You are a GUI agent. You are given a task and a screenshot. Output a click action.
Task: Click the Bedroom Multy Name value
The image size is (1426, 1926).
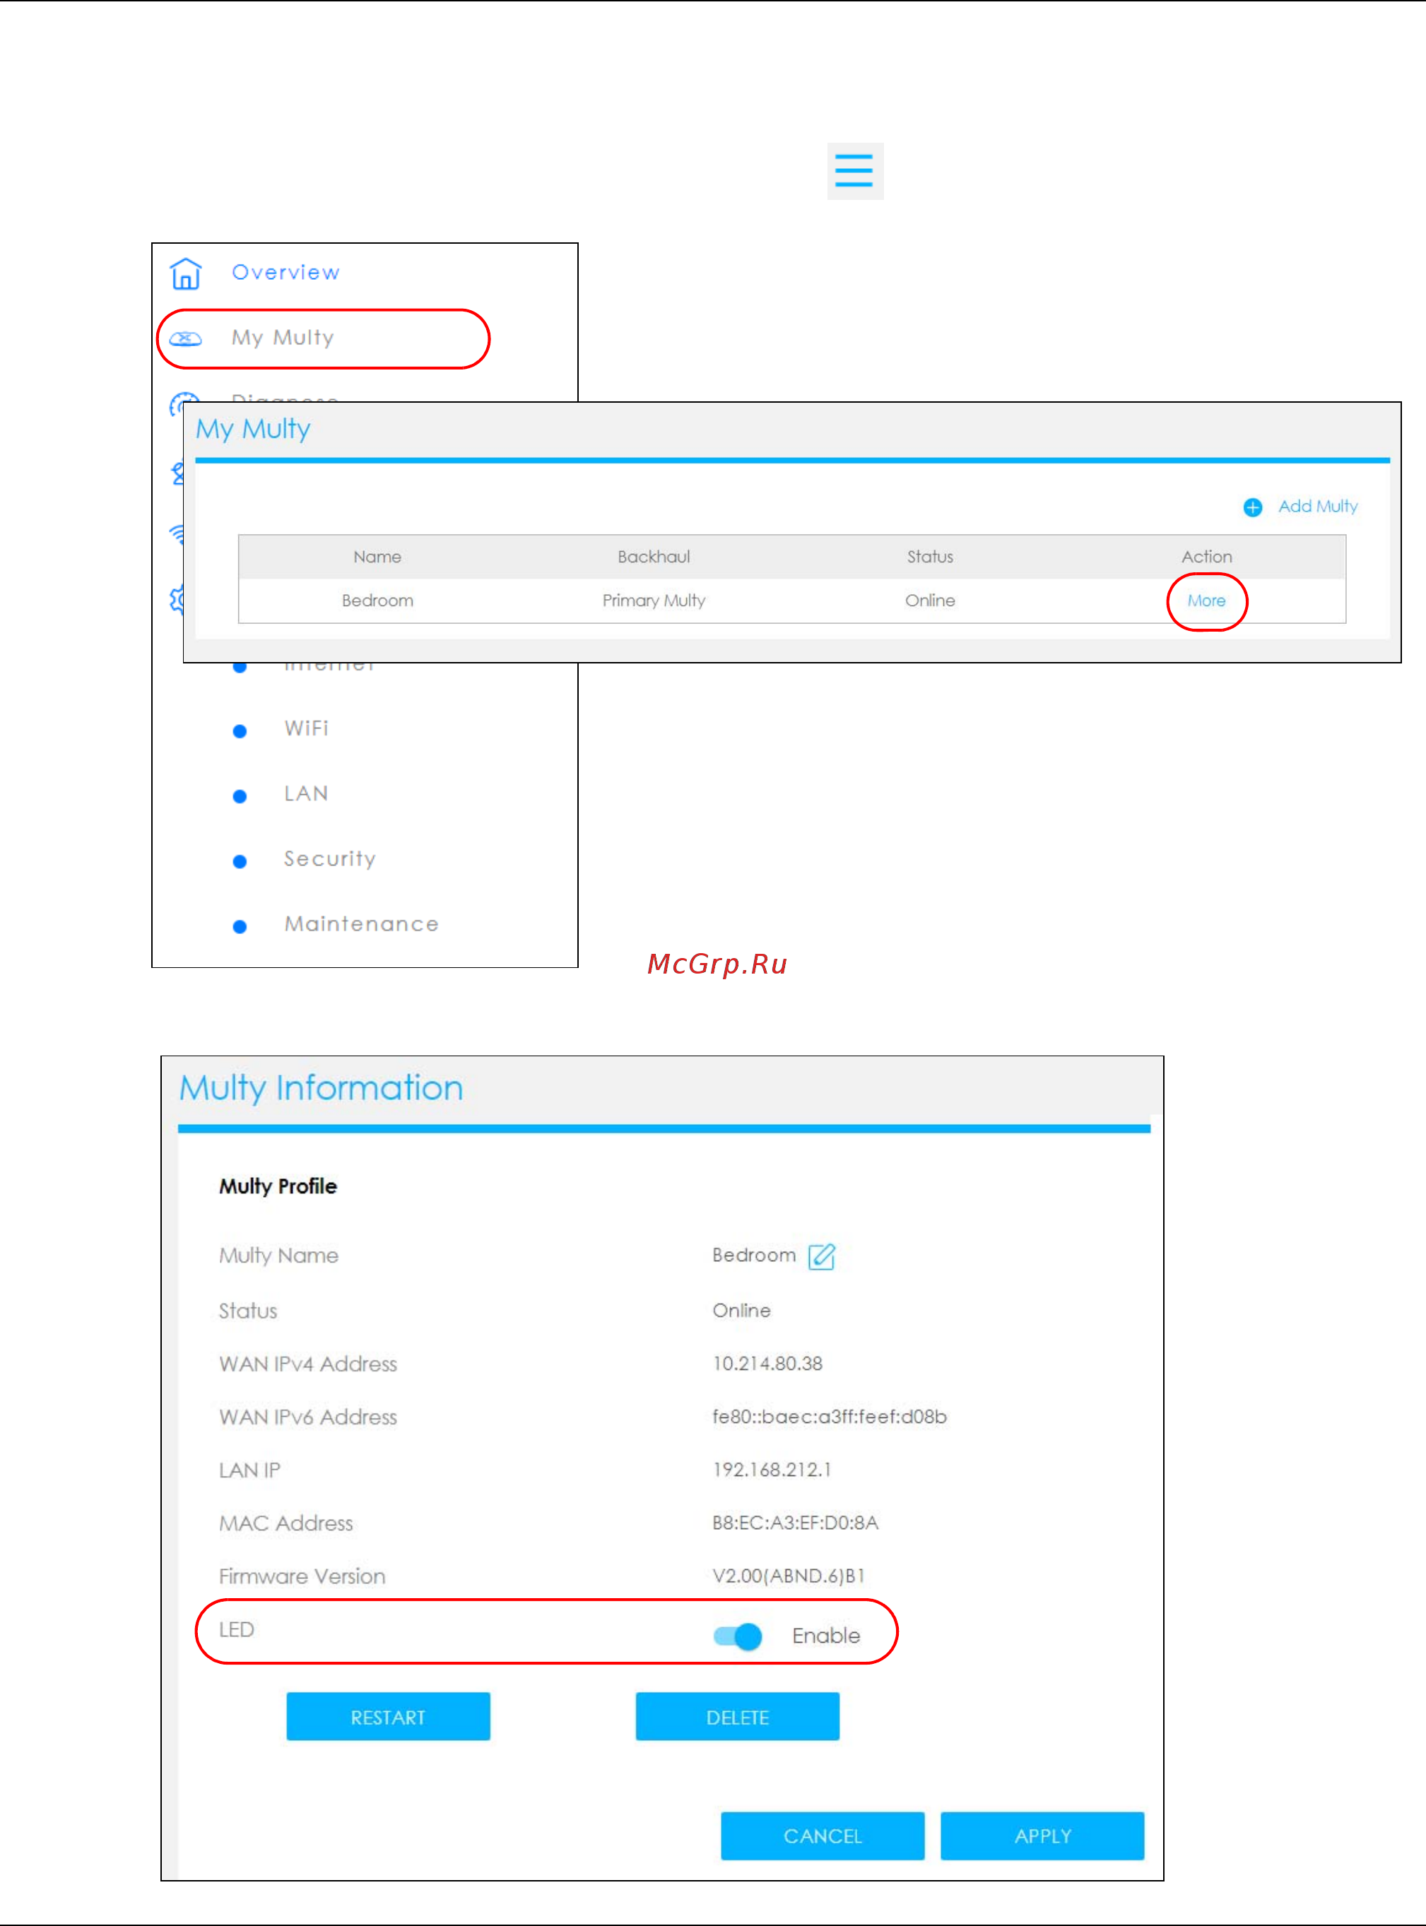point(753,1256)
